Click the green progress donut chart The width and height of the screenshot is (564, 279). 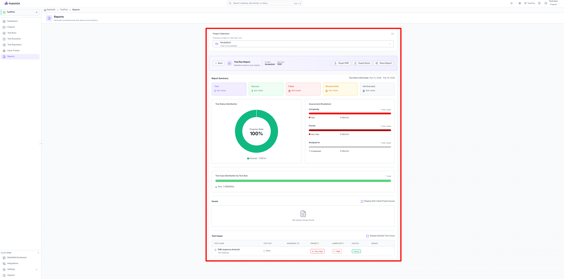[256, 131]
